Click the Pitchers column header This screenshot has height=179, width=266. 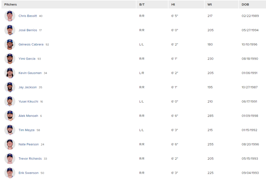pos(10,5)
